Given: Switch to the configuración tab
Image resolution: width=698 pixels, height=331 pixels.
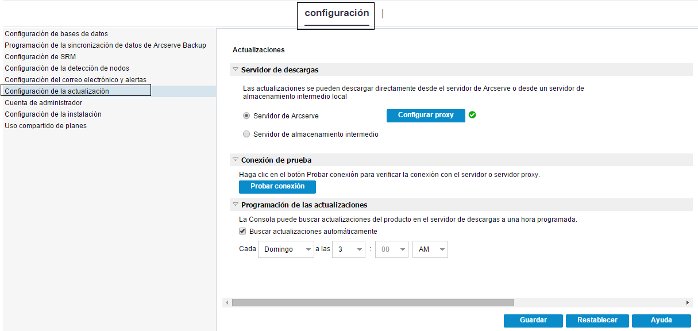Looking at the screenshot, I should tap(337, 13).
